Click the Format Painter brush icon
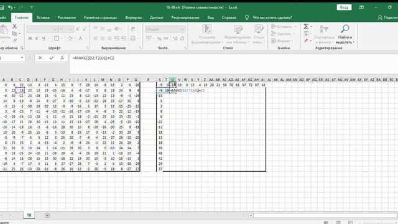Image resolution: width=398 pixels, height=224 pixels. coord(14,40)
